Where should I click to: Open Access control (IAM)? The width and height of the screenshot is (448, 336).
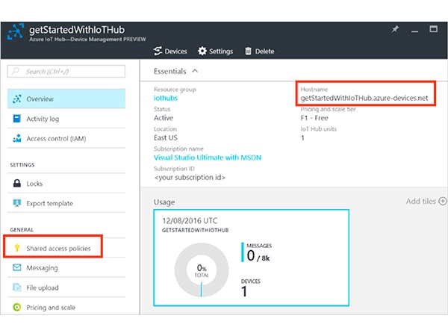(56, 138)
